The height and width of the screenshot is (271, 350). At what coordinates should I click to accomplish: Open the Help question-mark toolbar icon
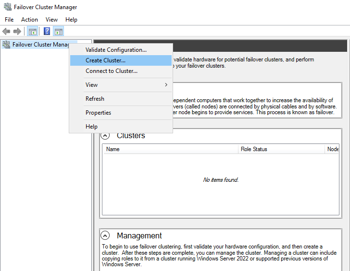[47, 31]
